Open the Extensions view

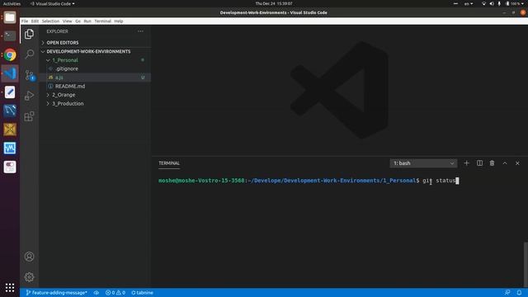pyautogui.click(x=30, y=116)
